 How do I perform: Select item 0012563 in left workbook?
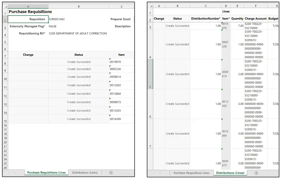tap(122, 85)
